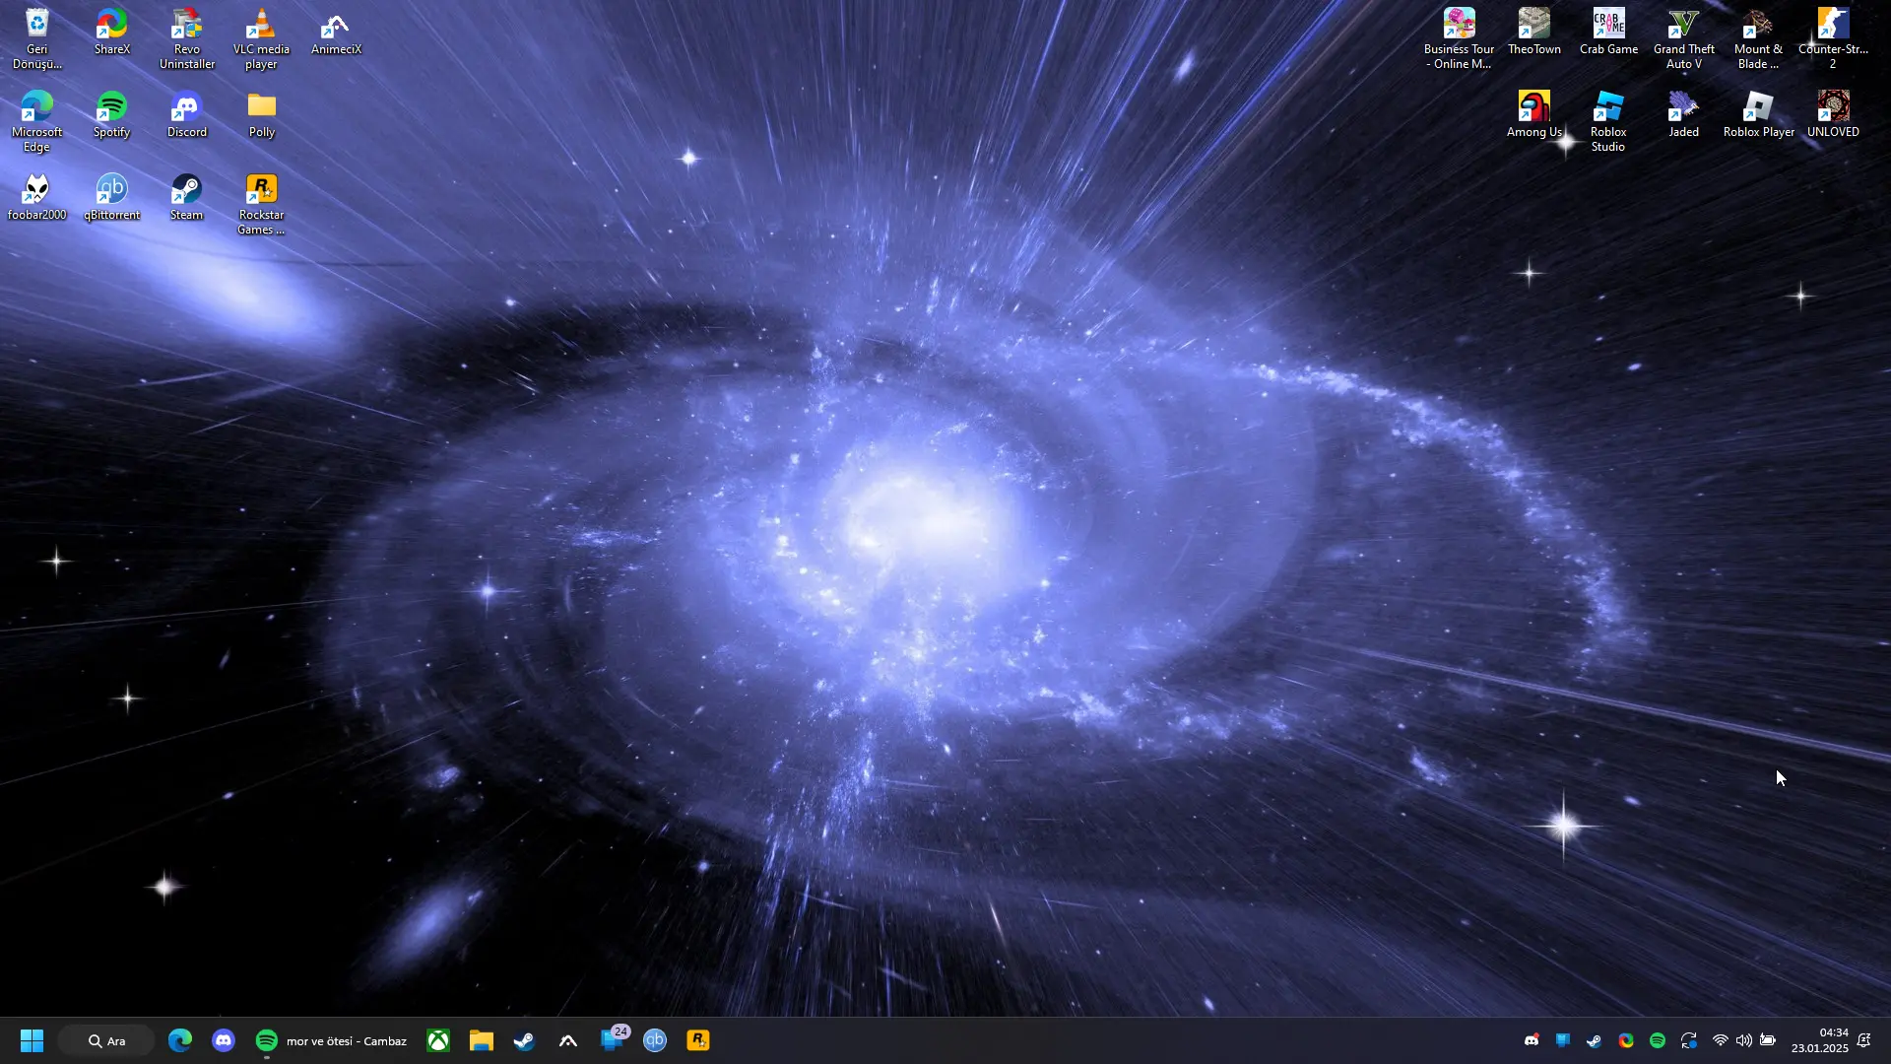The image size is (1891, 1064).
Task: Select the Mount & Blade shortcut
Action: [x=1758, y=38]
